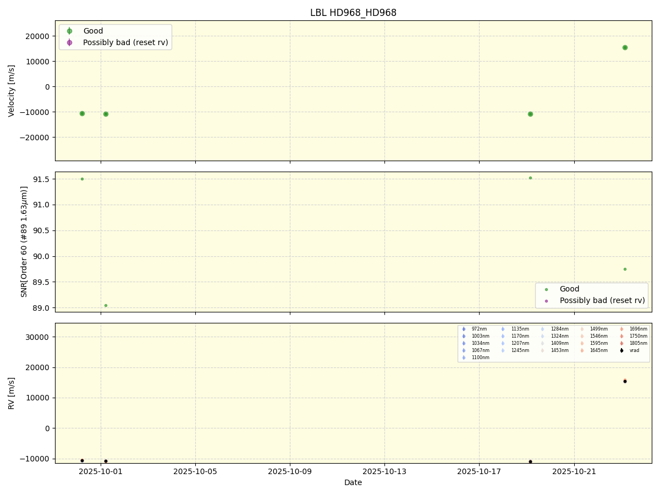Click the 1696nm legend marker
This screenshot has height=495, width=660.
tap(621, 329)
